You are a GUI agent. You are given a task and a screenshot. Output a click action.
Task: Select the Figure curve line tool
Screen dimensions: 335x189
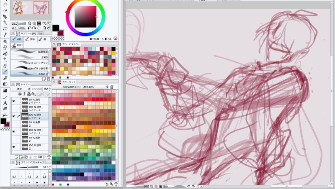click(x=5, y=97)
